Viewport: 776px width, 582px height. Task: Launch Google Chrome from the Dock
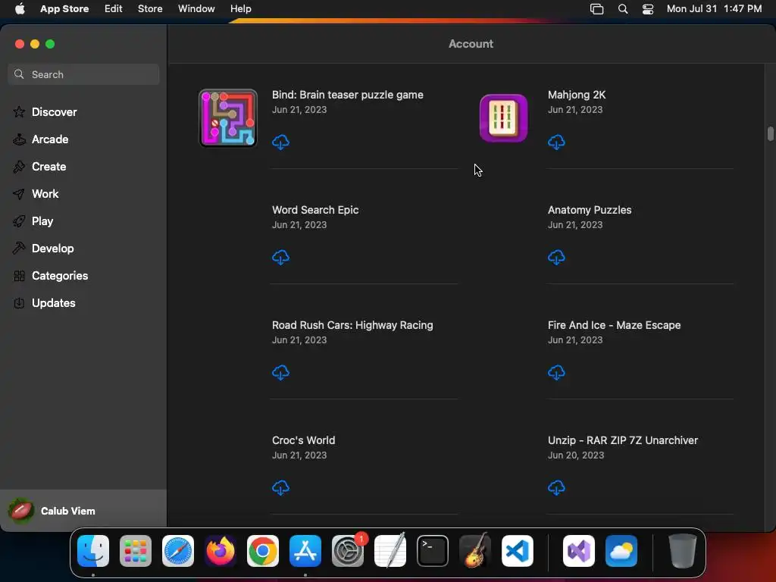[263, 551]
